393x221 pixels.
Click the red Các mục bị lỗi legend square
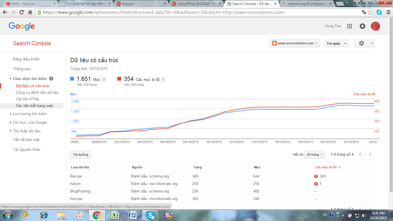(x=119, y=79)
